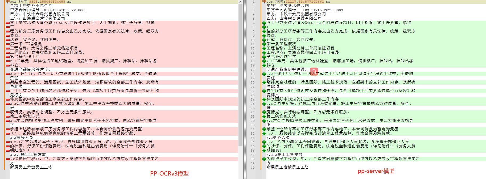Click '甲方合同内编号' line in the left pane
Viewport: 486px width, 179px height.
(x=48, y=10)
